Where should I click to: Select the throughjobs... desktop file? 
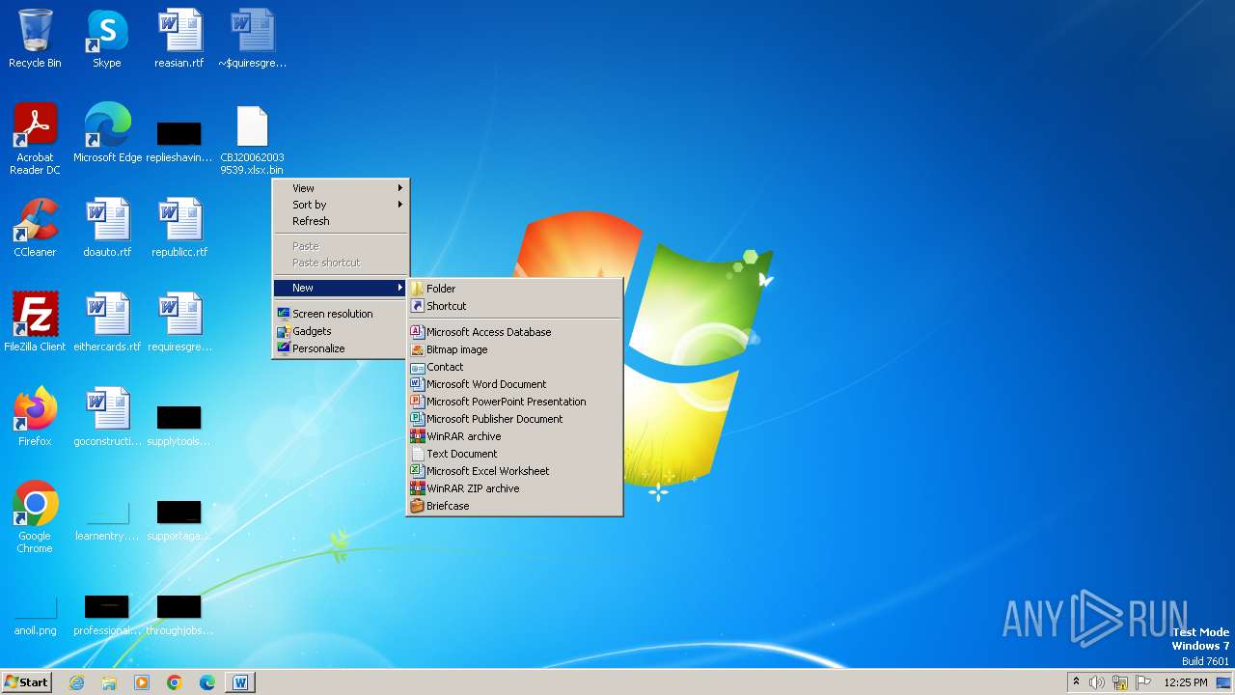click(179, 613)
